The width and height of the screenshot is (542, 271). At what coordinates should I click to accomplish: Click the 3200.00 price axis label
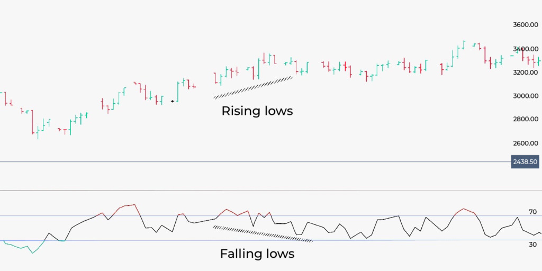526,72
